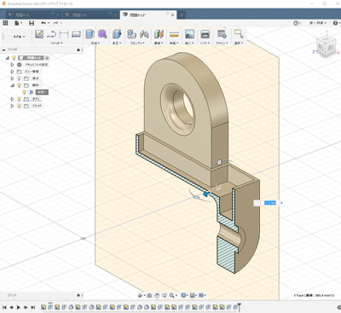This screenshot has height=313, width=341.
Task: Go to the start of the timeline
Action: (4, 307)
